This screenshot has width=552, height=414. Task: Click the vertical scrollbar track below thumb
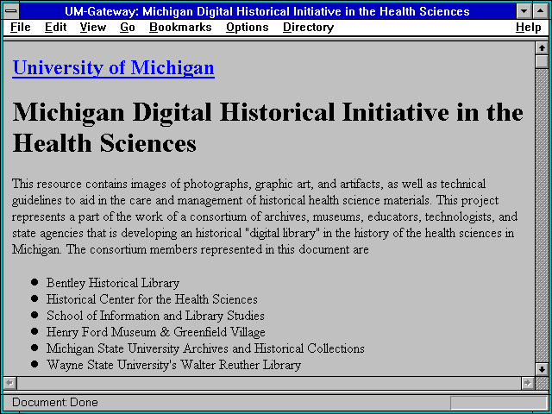pos(542,216)
